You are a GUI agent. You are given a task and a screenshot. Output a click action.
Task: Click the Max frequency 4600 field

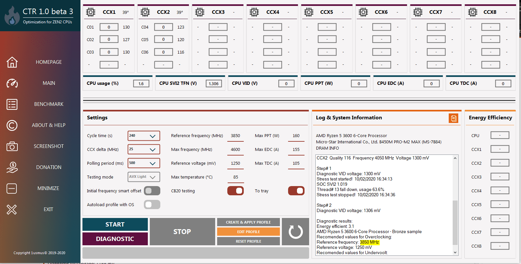[x=236, y=150]
